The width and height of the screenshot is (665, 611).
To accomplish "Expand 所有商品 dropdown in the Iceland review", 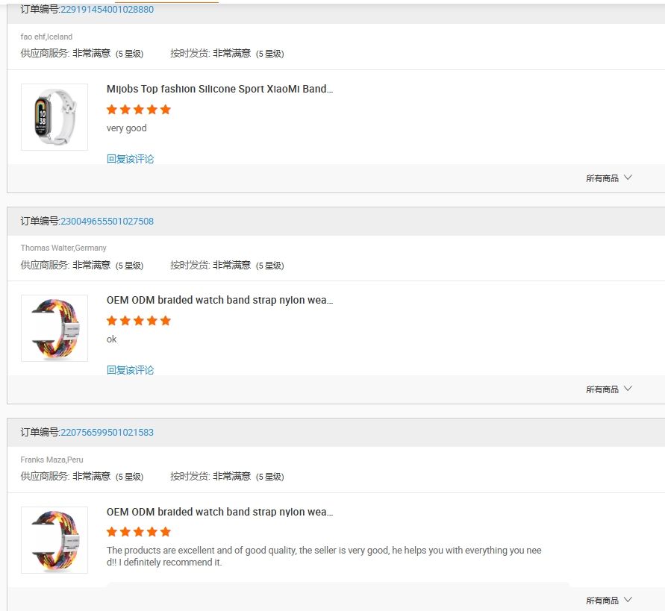I will [609, 178].
